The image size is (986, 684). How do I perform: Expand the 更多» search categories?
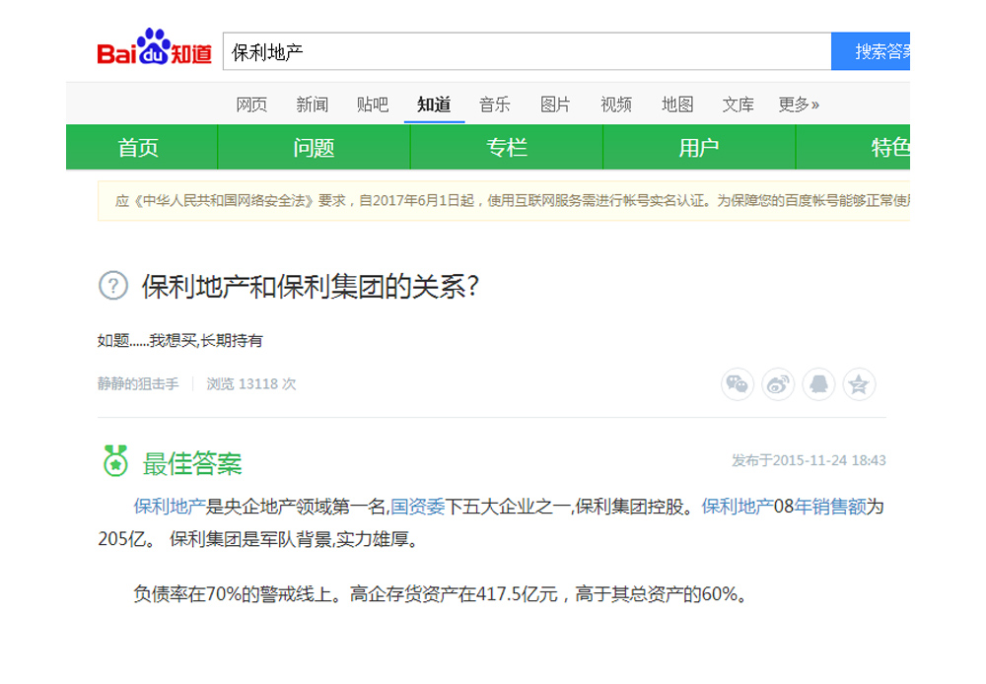[799, 104]
